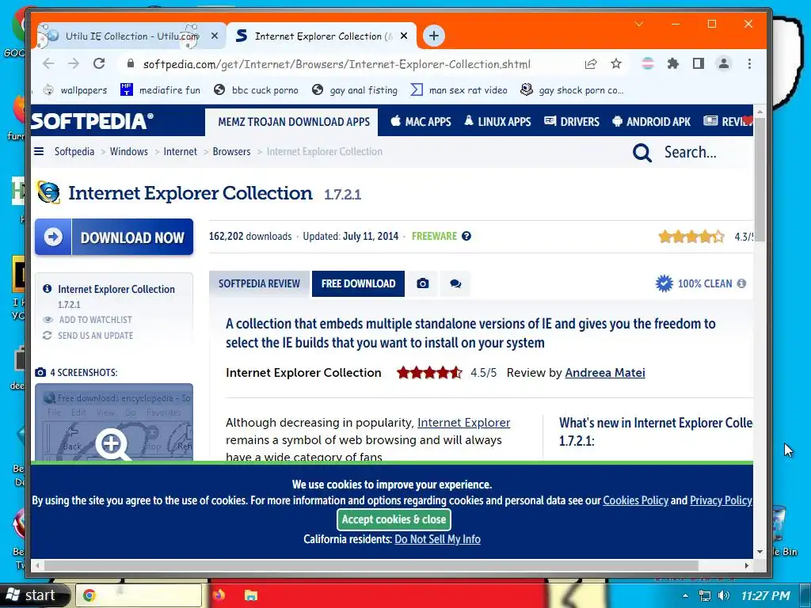This screenshot has height=608, width=811.
Task: Open the mediafire fun bookmark
Action: pyautogui.click(x=160, y=90)
